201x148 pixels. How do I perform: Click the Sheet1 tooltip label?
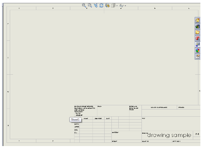[x=75, y=120]
